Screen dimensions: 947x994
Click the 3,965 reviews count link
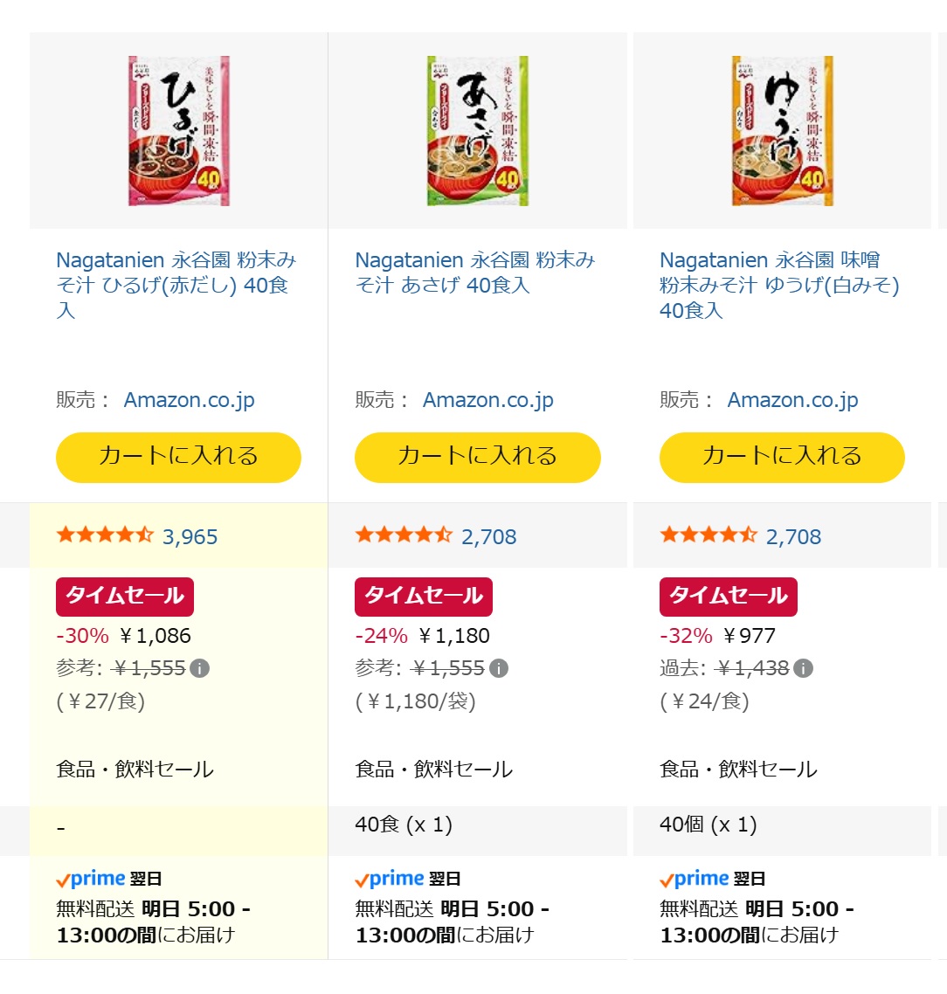pos(190,537)
